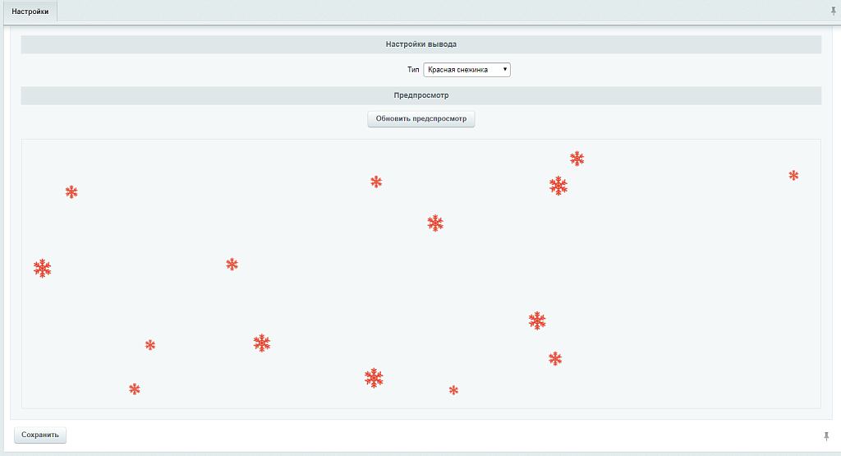The image size is (841, 456).
Task: Open the Настройки tab
Action: [30, 12]
